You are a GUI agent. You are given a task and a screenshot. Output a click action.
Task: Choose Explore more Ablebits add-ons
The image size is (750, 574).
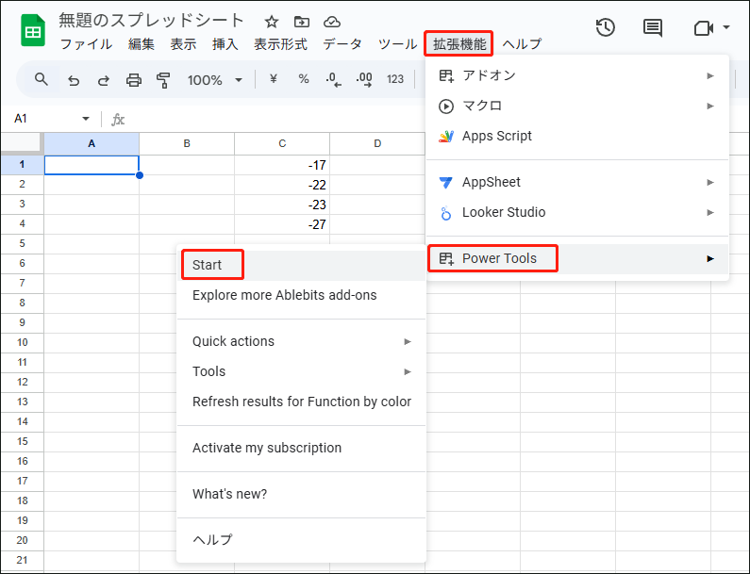(x=301, y=295)
